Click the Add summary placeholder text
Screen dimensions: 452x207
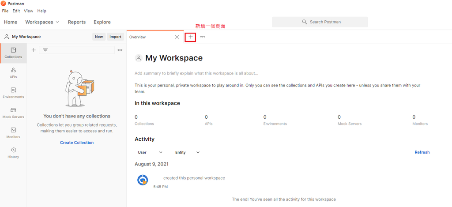pyautogui.click(x=196, y=73)
